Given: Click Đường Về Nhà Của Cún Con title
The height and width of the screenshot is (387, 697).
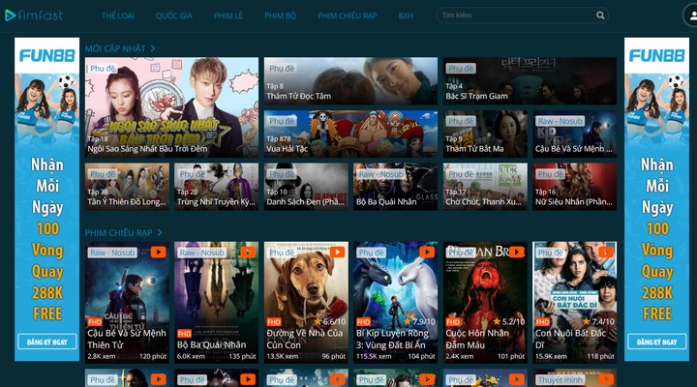Looking at the screenshot, I should [305, 339].
